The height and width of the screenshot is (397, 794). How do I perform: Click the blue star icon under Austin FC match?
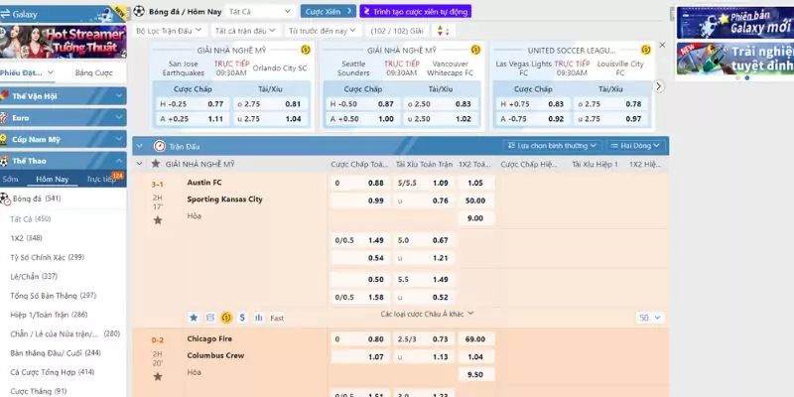(193, 318)
